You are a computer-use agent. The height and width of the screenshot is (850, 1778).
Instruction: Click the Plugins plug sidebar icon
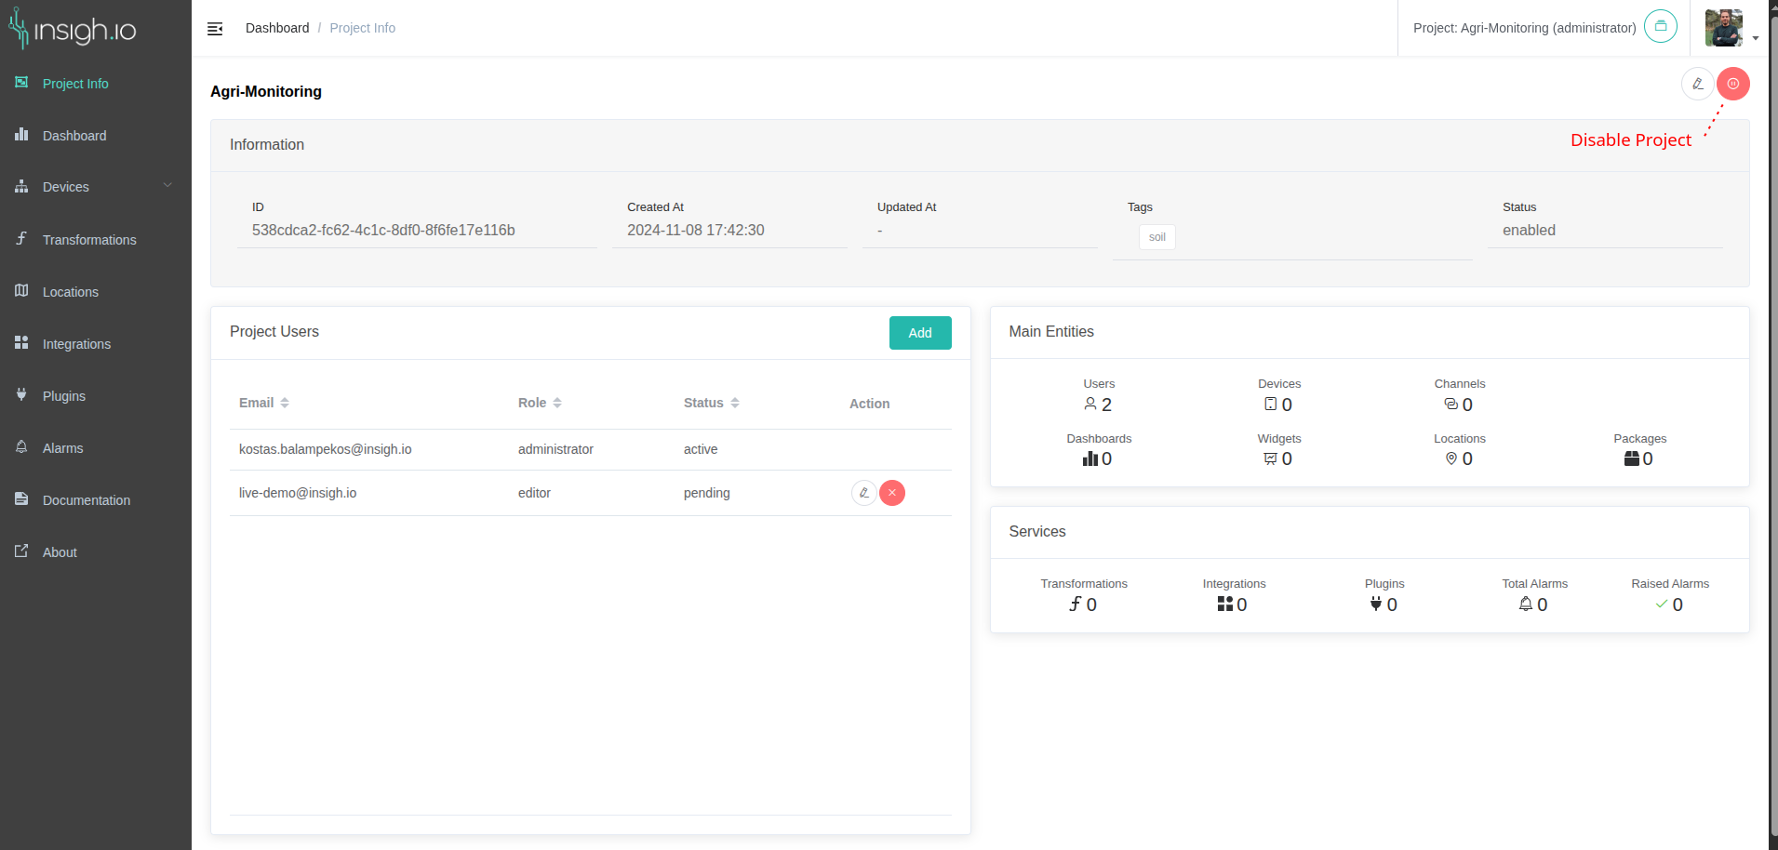(x=21, y=394)
